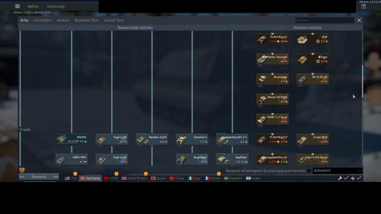Select the researchable Tiger II (H) tank

click(112, 159)
